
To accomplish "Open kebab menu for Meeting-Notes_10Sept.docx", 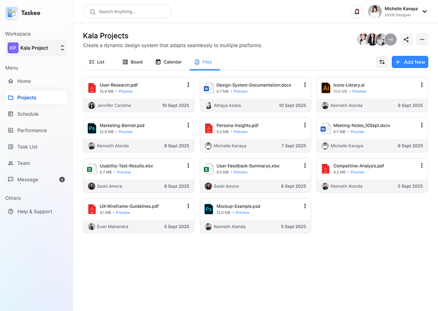I will (422, 126).
